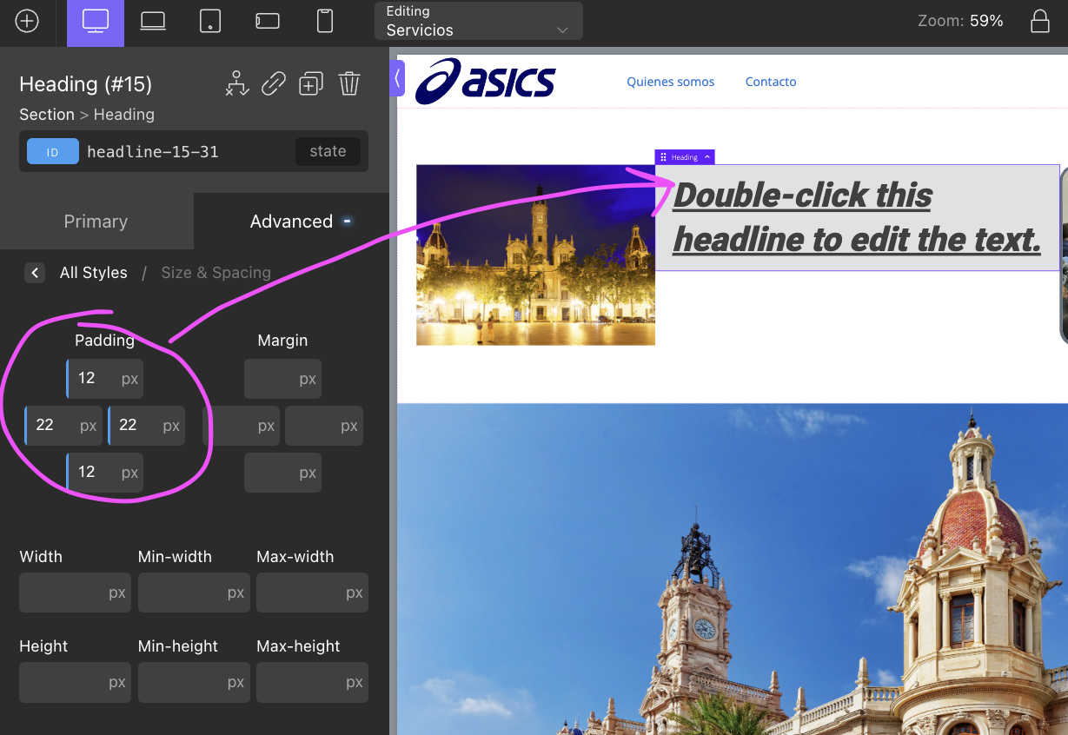Viewport: 1068px width, 735px height.
Task: Open the Editing Servicios dropdown
Action: (479, 21)
